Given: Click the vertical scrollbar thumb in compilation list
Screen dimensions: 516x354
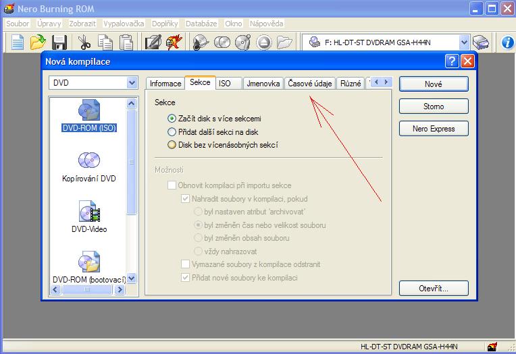Looking at the screenshot, I should tap(131, 162).
